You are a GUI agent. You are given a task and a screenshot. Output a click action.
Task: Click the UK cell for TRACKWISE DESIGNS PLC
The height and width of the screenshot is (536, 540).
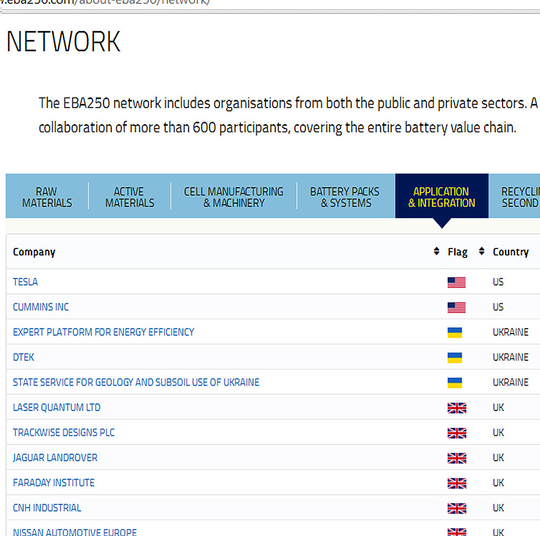coord(498,433)
